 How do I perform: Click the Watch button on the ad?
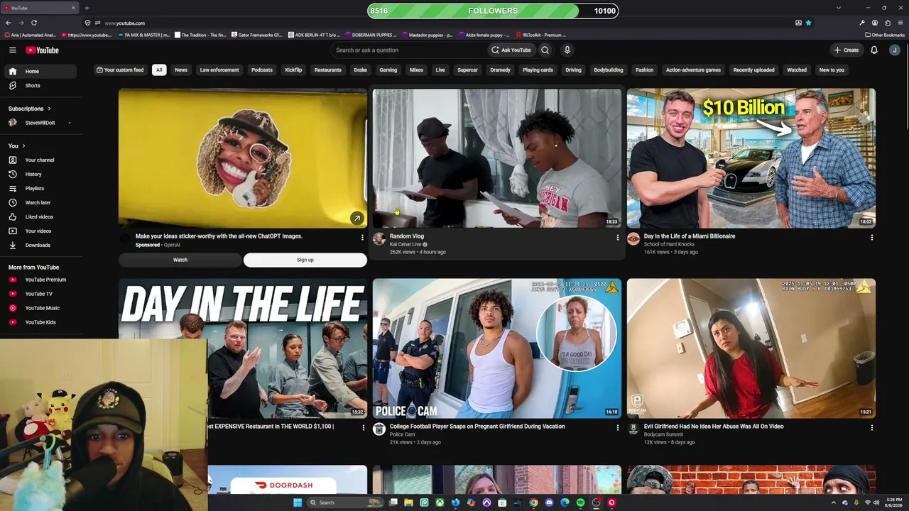[x=180, y=260]
